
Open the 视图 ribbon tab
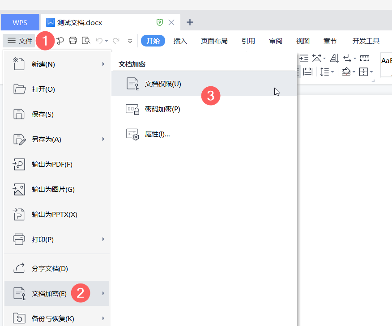pyautogui.click(x=303, y=41)
